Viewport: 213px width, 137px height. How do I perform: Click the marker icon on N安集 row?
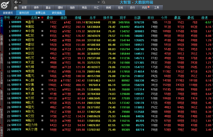(x=42, y=85)
